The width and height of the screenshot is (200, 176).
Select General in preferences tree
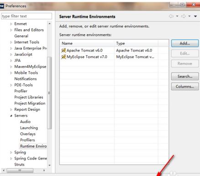(21, 36)
